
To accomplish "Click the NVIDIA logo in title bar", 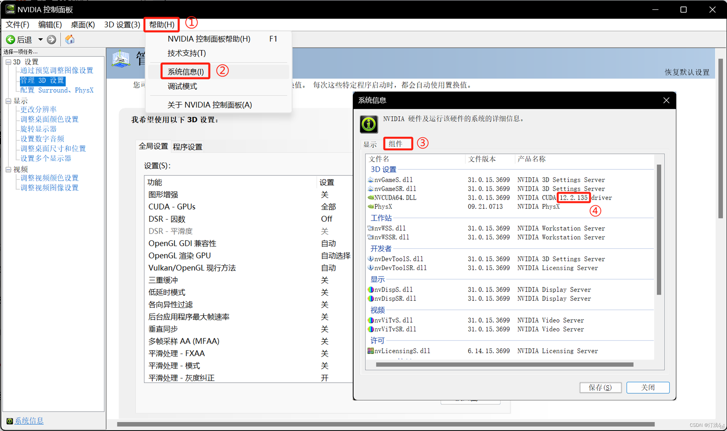I will click(10, 9).
